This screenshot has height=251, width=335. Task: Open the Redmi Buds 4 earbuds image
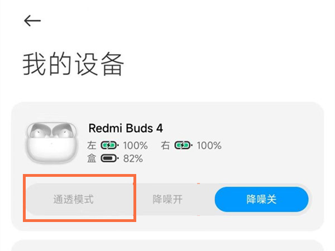[x=50, y=142]
